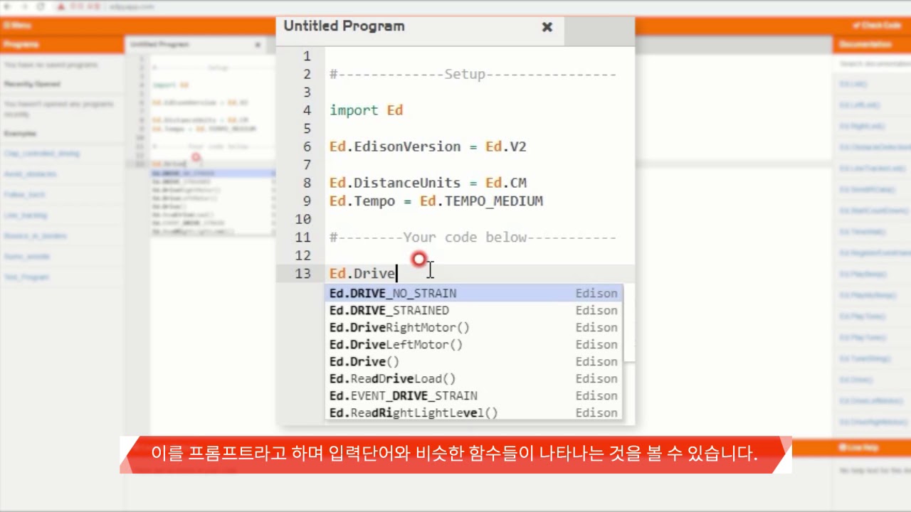Click the Search documentation field
Screen dimensions: 911x512
tap(872, 64)
